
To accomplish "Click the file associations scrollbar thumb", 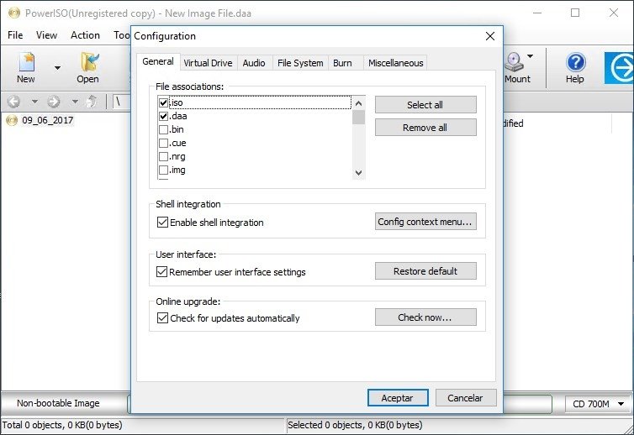I will pyautogui.click(x=358, y=118).
